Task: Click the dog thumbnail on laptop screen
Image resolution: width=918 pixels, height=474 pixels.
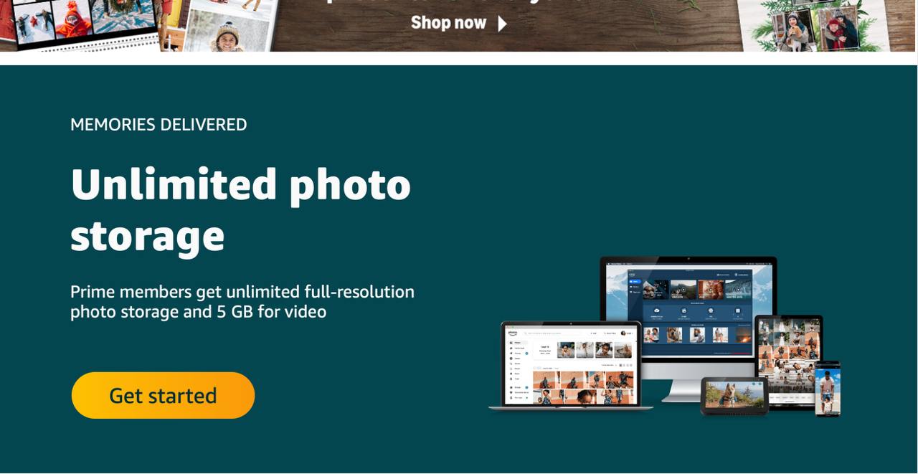Action: point(623,349)
